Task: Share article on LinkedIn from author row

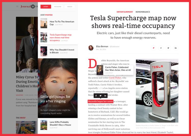Action: tap(175, 48)
